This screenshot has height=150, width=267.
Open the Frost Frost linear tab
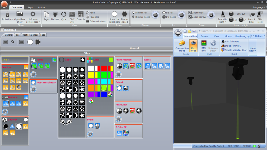[x=30, y=35]
